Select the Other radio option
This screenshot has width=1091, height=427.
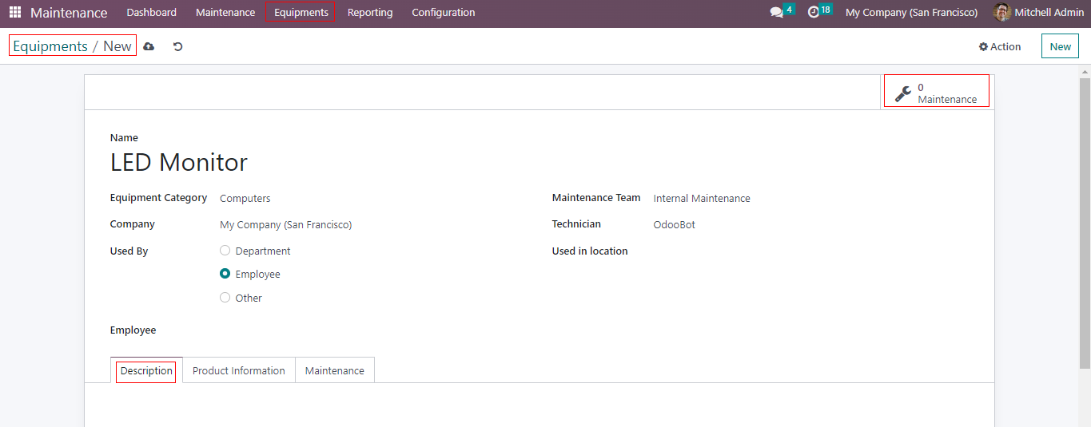[x=225, y=298]
